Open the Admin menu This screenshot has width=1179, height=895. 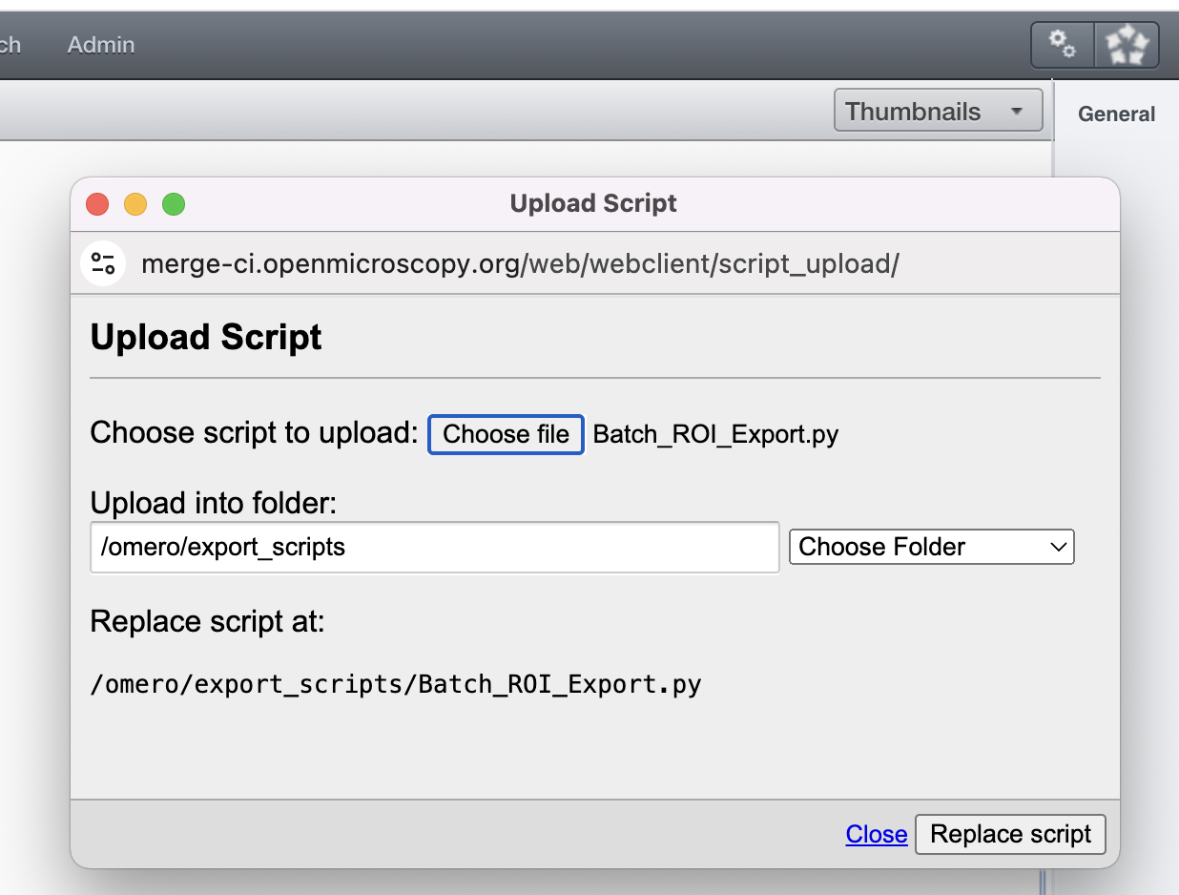coord(100,44)
